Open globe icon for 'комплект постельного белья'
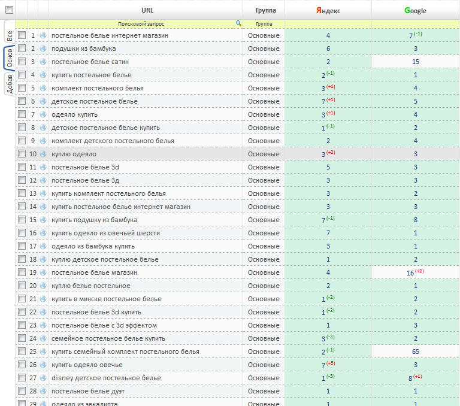Viewport: 460px width, 406px height. tap(43, 88)
